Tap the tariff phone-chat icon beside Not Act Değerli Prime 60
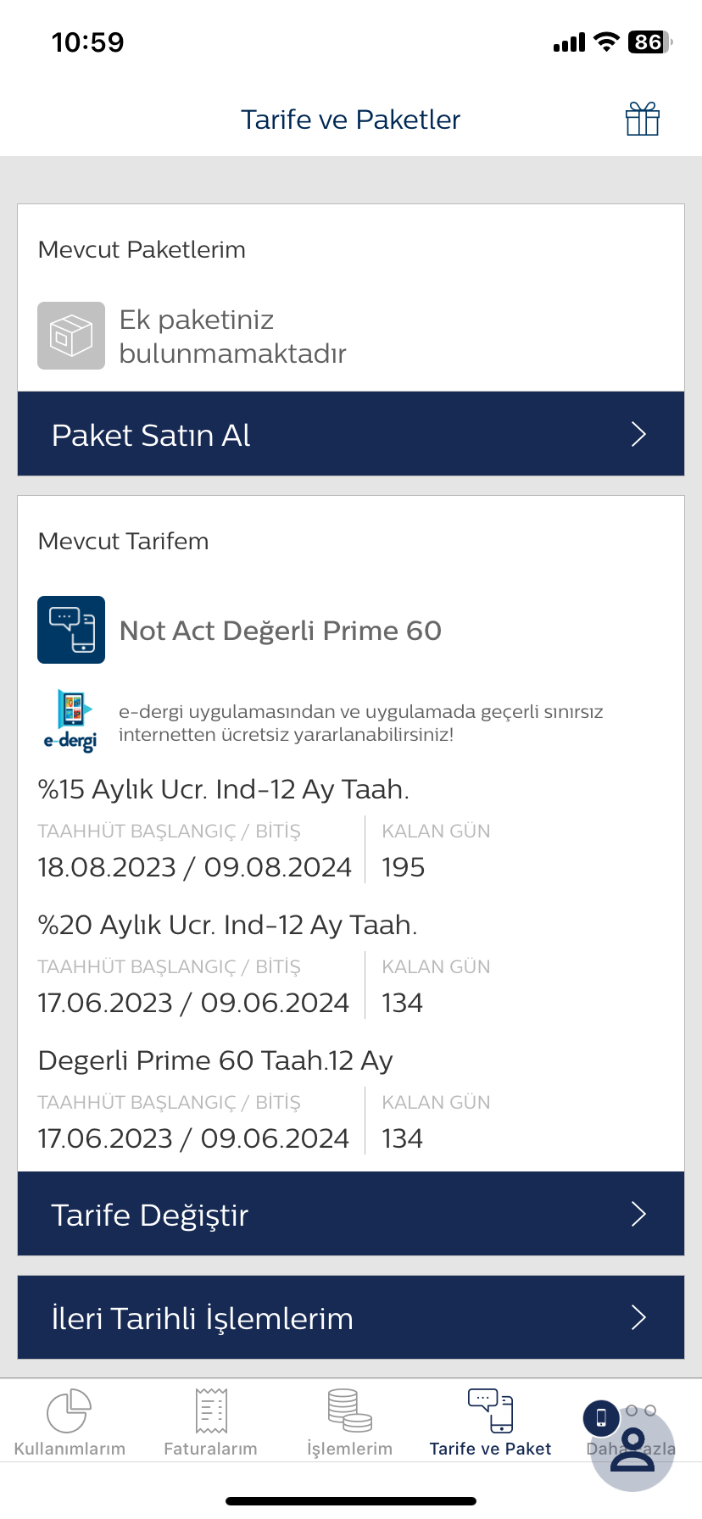Image resolution: width=702 pixels, height=1519 pixels. click(x=71, y=630)
